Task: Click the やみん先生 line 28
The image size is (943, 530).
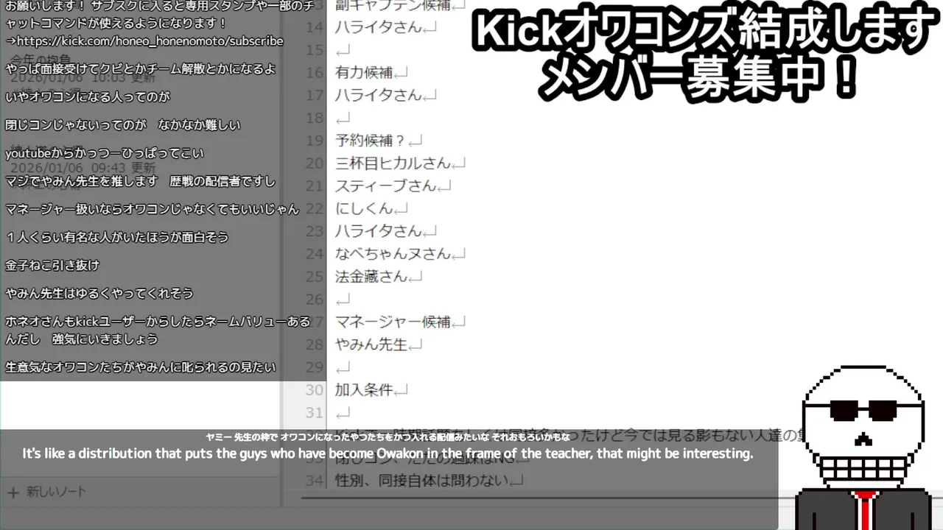Action: [371, 344]
